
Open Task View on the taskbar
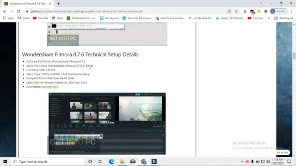click(x=100, y=161)
